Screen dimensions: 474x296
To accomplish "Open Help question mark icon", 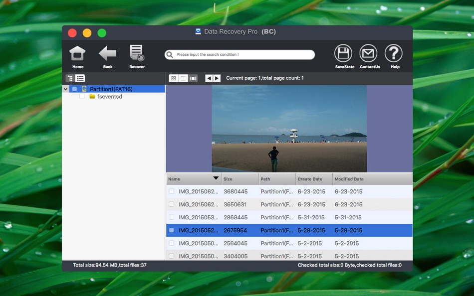I will point(394,53).
